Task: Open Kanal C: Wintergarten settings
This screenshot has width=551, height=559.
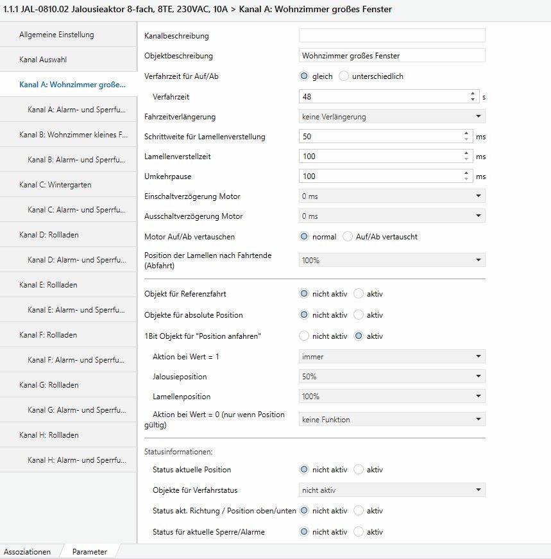Action: coord(55,185)
